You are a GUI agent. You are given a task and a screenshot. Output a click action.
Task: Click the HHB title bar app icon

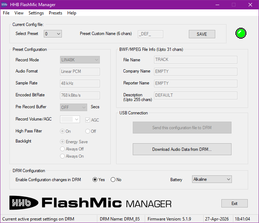coord(5,5)
